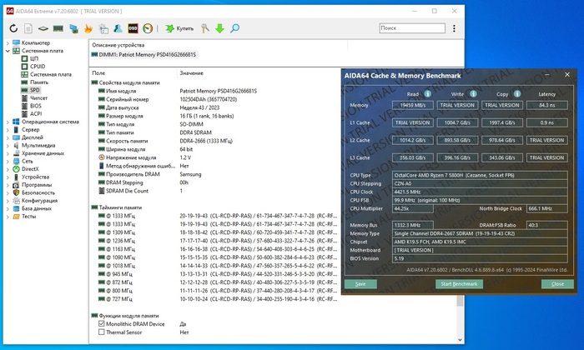Click the green download arrow icon
584x350 pixels.
click(x=219, y=28)
